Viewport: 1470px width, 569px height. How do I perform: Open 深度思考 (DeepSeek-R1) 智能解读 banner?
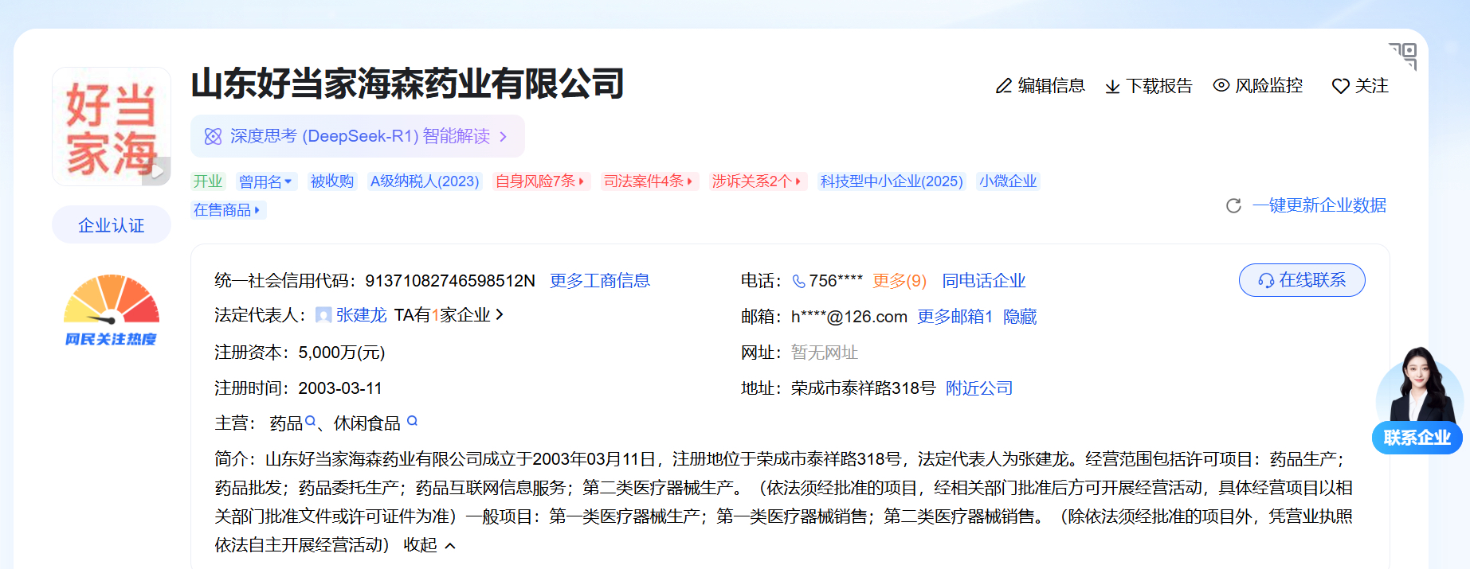358,136
